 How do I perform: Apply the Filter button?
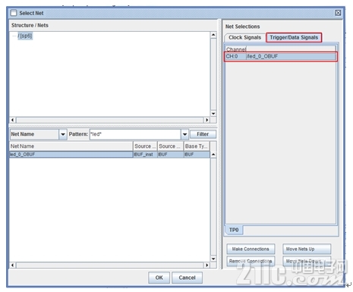[x=203, y=134]
